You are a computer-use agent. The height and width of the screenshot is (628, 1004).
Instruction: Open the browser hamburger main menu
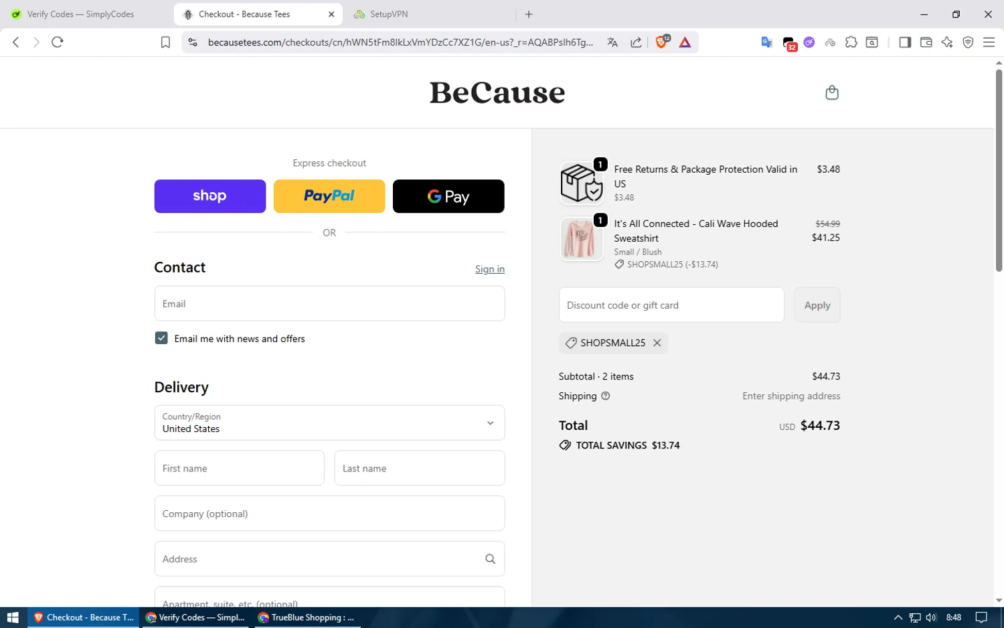point(989,42)
